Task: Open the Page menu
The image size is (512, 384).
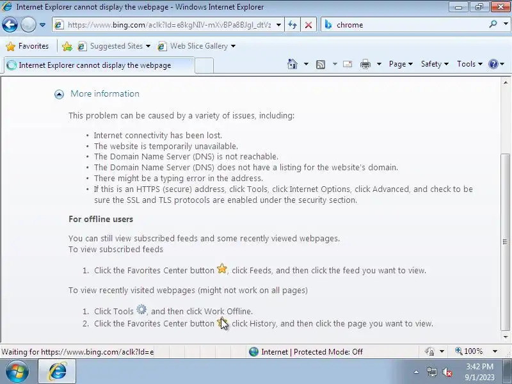Action: click(x=401, y=64)
